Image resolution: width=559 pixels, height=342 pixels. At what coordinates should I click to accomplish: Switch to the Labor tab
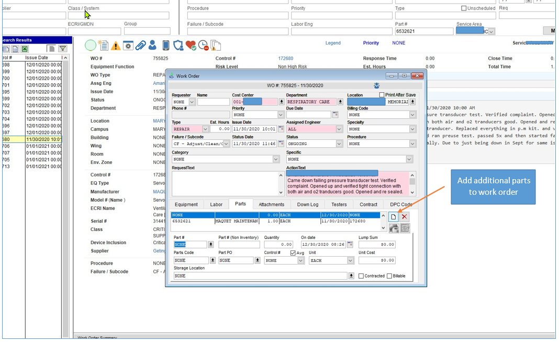coord(216,204)
